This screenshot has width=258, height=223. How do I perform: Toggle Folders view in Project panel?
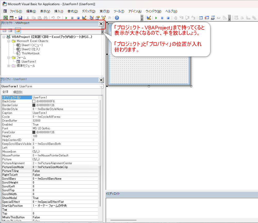[18, 30]
